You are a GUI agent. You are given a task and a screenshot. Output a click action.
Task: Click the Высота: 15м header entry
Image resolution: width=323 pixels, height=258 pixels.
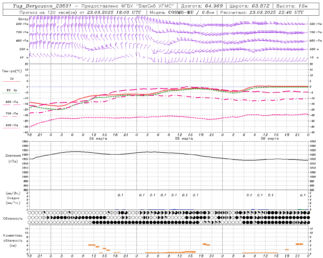(292, 6)
